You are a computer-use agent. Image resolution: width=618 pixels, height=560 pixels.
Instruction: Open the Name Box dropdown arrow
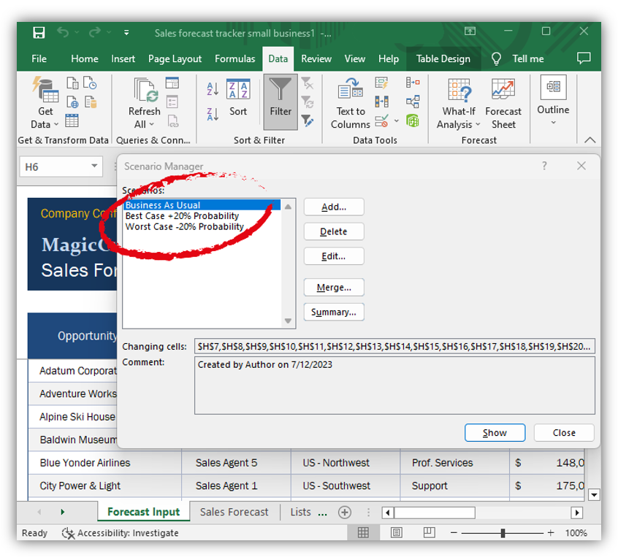[94, 166]
